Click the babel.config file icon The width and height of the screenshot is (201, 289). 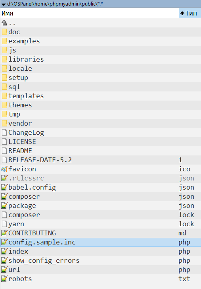click(x=4, y=187)
